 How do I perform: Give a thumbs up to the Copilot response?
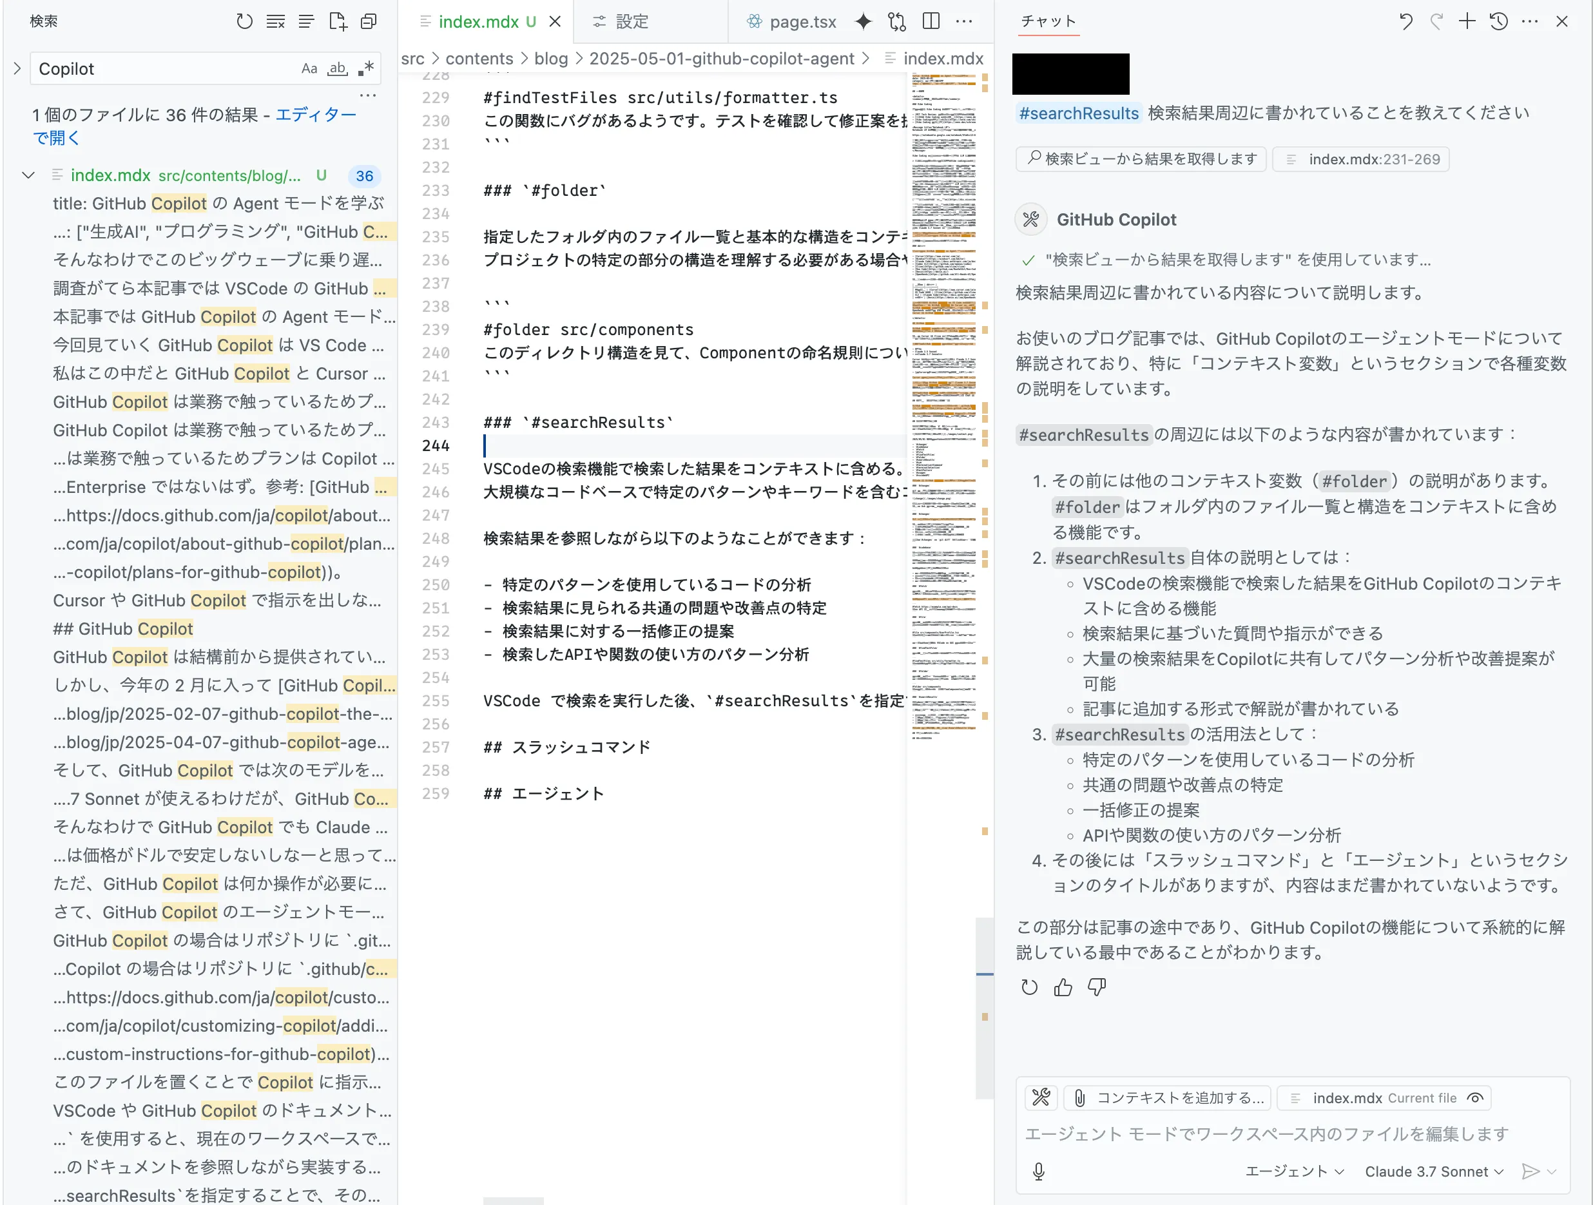point(1063,987)
